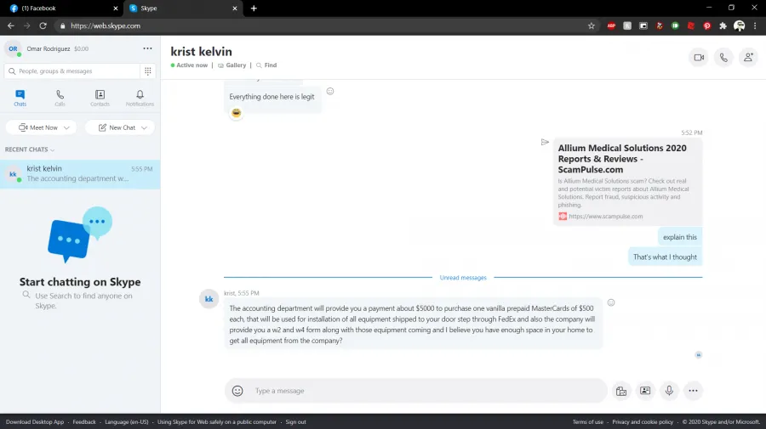The image size is (766, 429).
Task: Switch to the Chats tab
Action: pyautogui.click(x=20, y=98)
